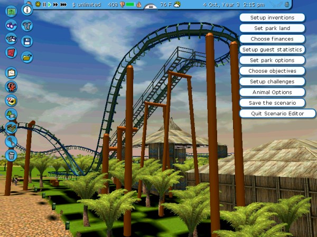Click the status bar collapse handle
The image size is (317, 237).
click(x=151, y=7)
